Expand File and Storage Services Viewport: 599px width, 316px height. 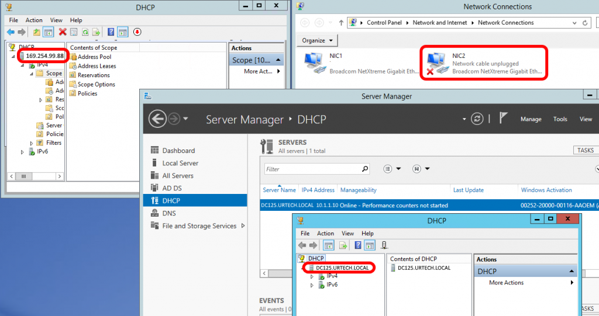[243, 226]
